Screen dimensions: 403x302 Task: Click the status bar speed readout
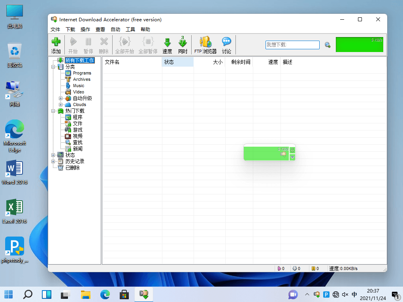pos(343,268)
